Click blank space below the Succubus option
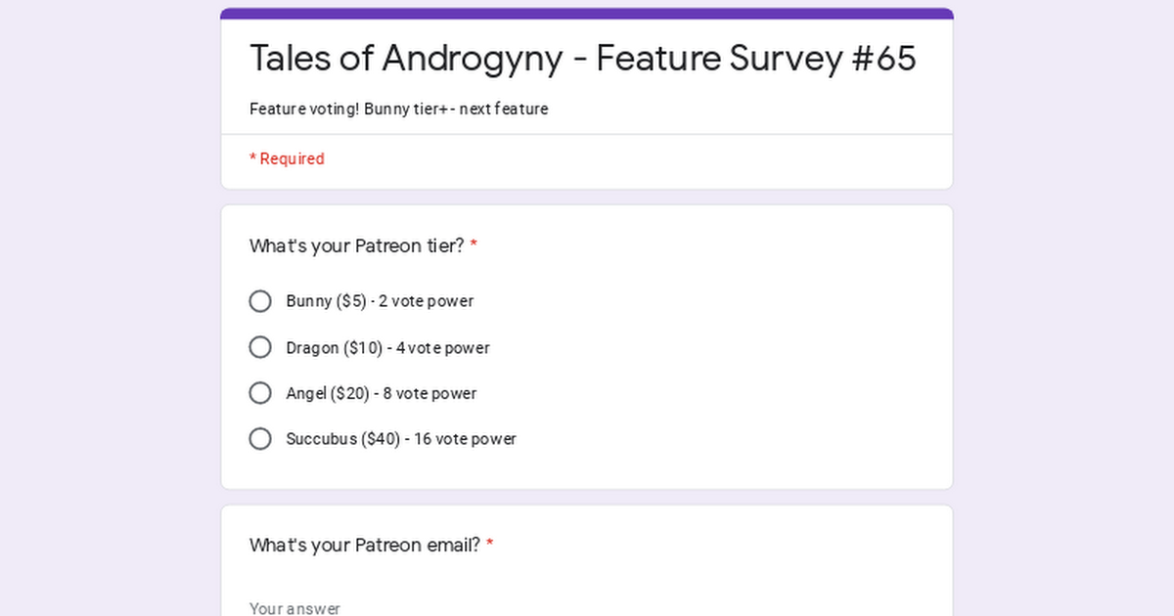The width and height of the screenshot is (1174, 616). pos(587,471)
